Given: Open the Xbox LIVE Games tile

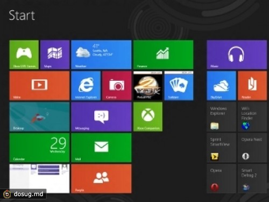Looking at the screenshot, I should (x=24, y=54).
